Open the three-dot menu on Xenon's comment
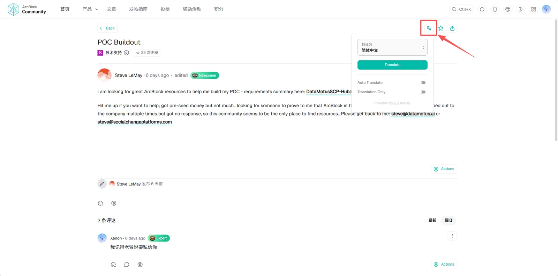The height and width of the screenshot is (276, 558). 452,236
